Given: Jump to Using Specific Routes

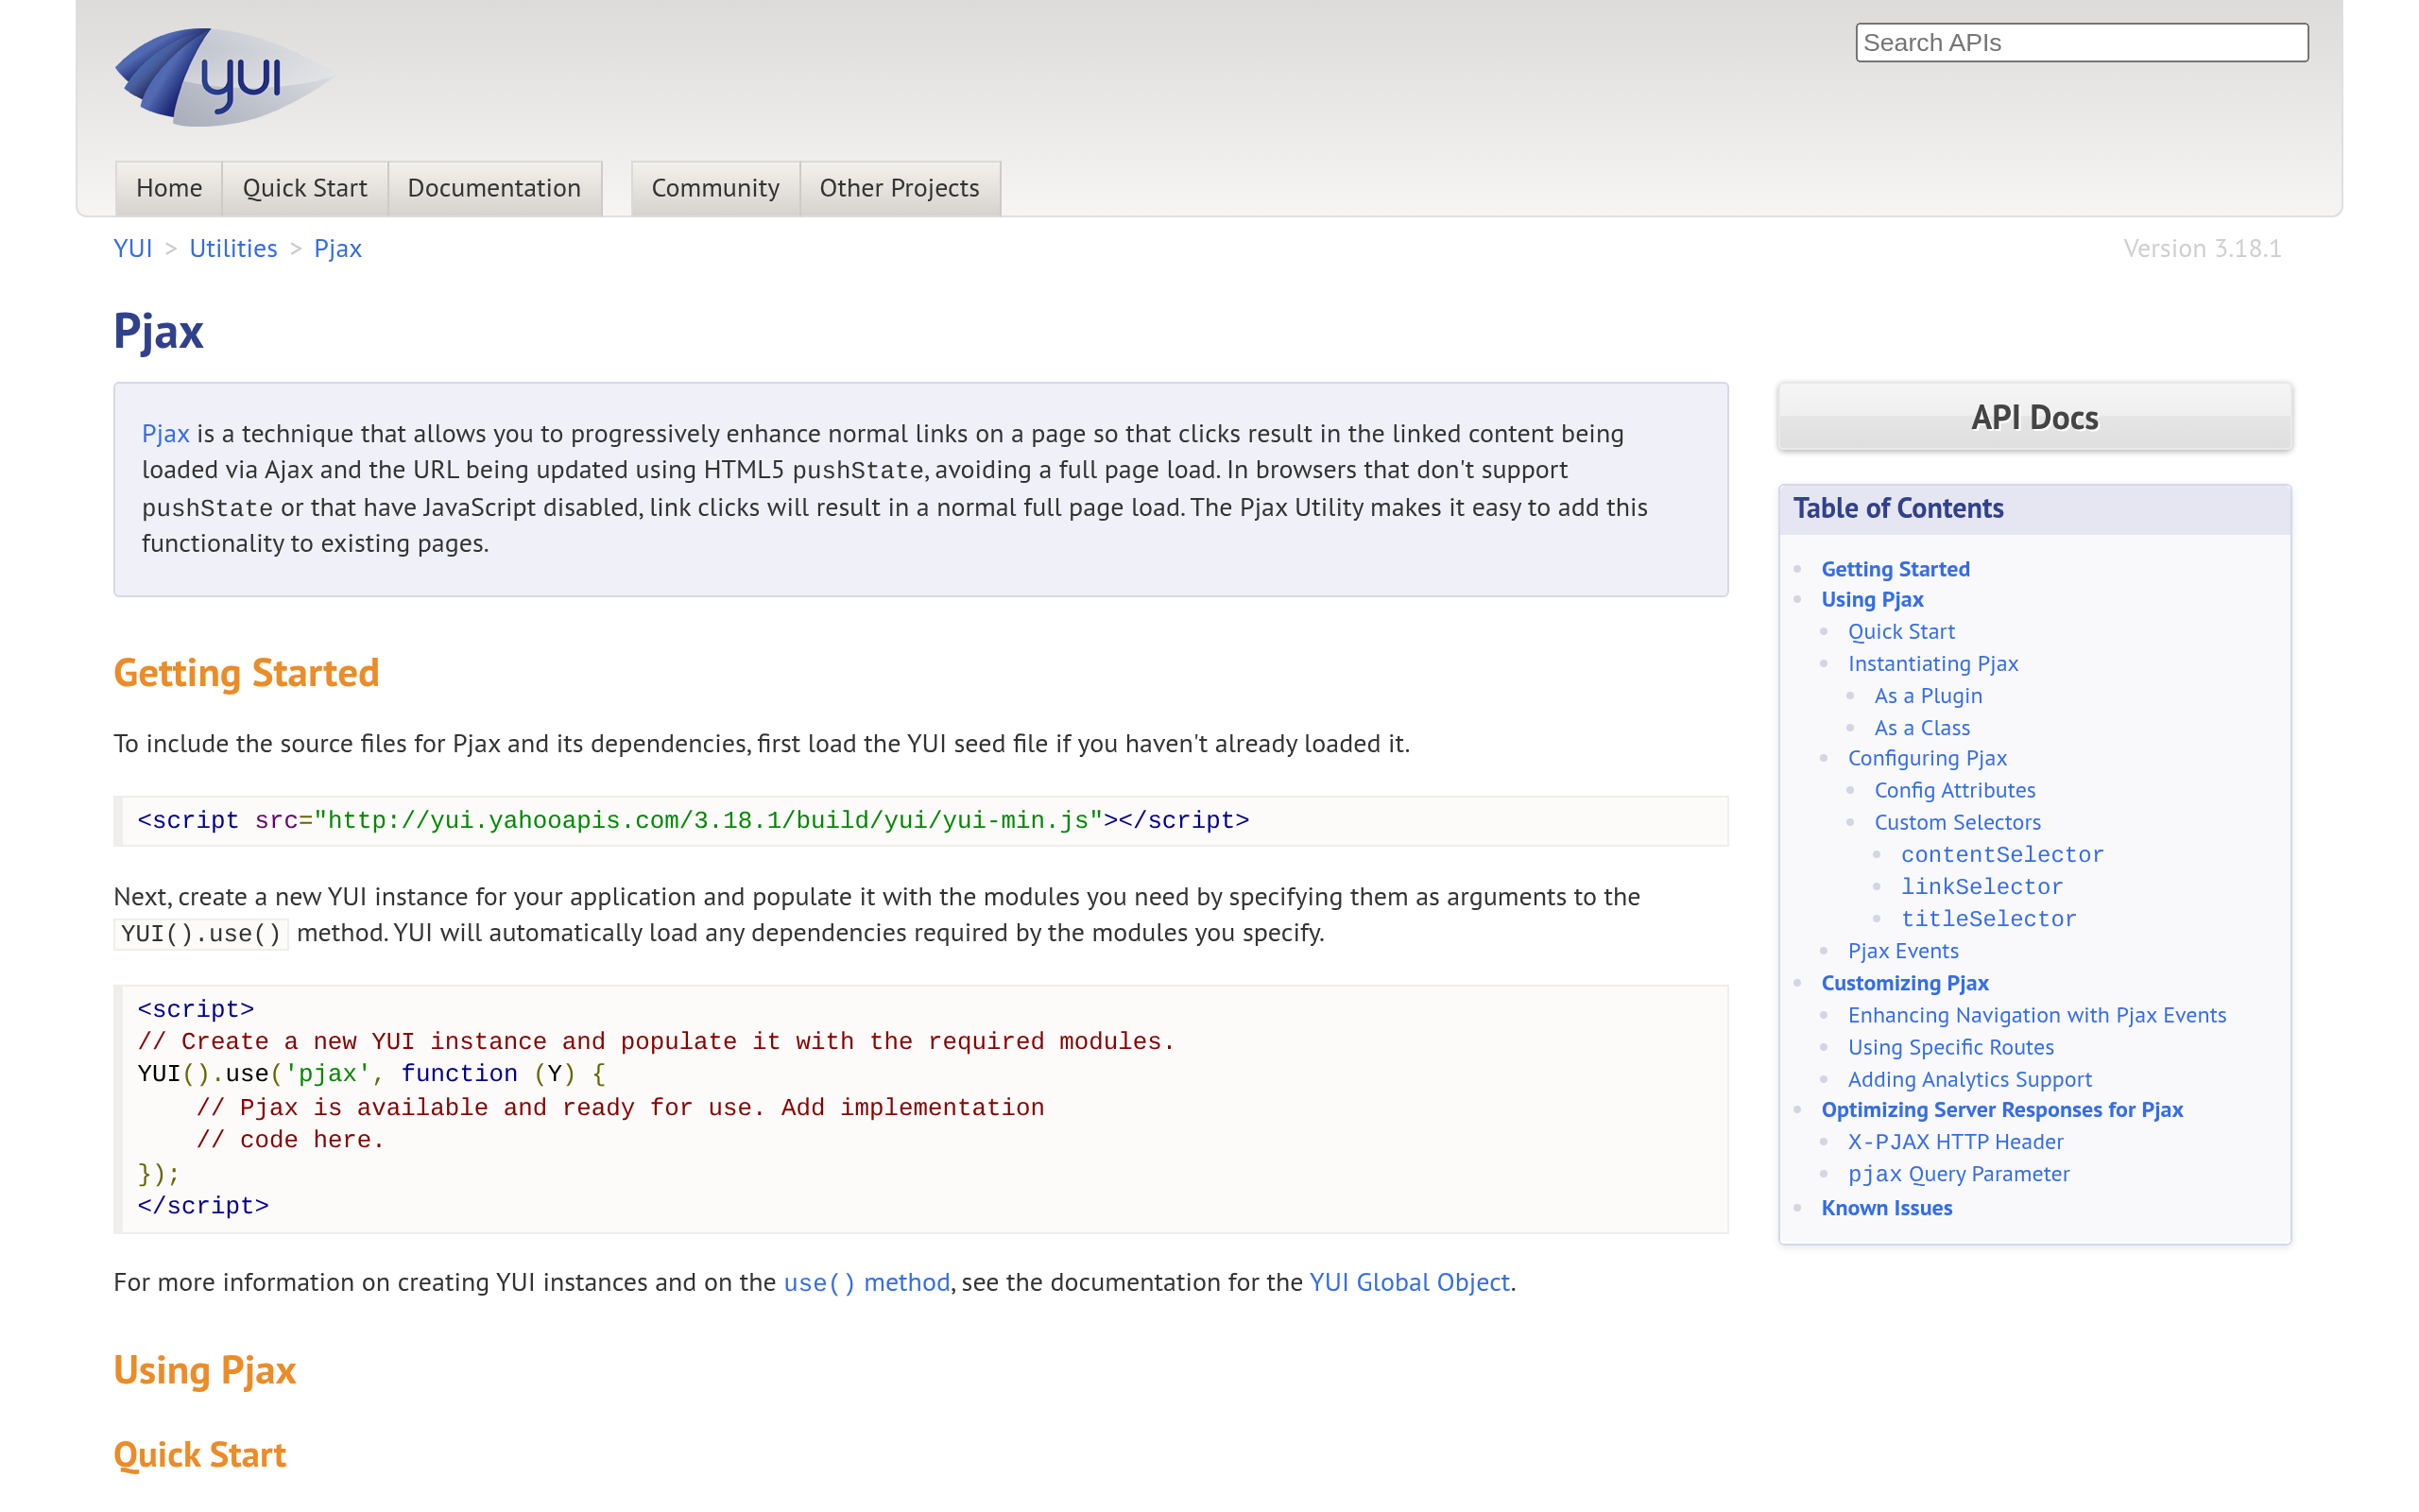Looking at the screenshot, I should point(1951,1047).
